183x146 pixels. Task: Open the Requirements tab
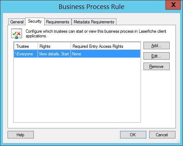(x=58, y=22)
